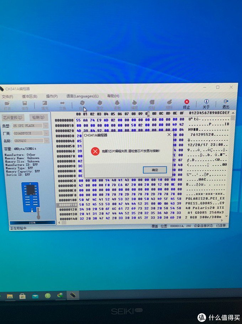Expand the 厂商 GIGADEVICE dropdown
This screenshot has height=324, width=242.
click(46, 133)
